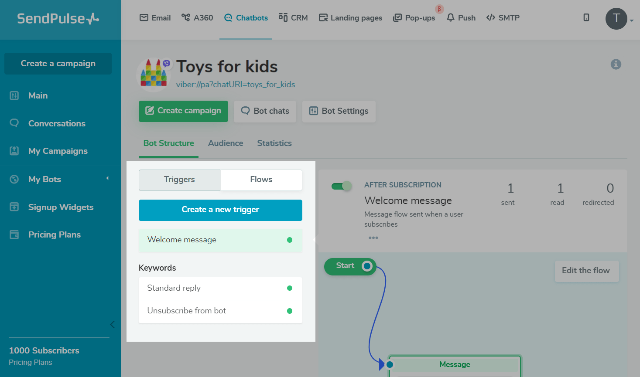Go to Conversations in the sidebar
The height and width of the screenshot is (377, 640).
tap(57, 123)
